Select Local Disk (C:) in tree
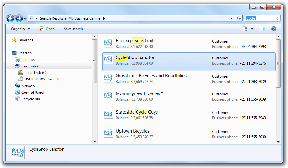This screenshot has height=168, width=288. click(x=36, y=73)
